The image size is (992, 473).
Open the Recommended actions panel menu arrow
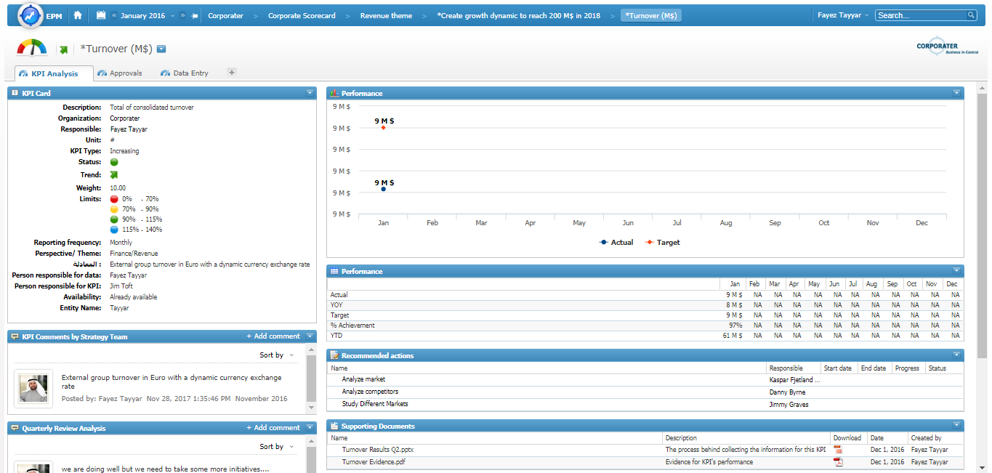click(956, 355)
